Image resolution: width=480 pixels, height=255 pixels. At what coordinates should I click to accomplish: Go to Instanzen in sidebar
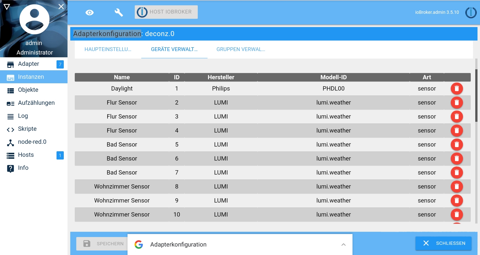(34, 77)
